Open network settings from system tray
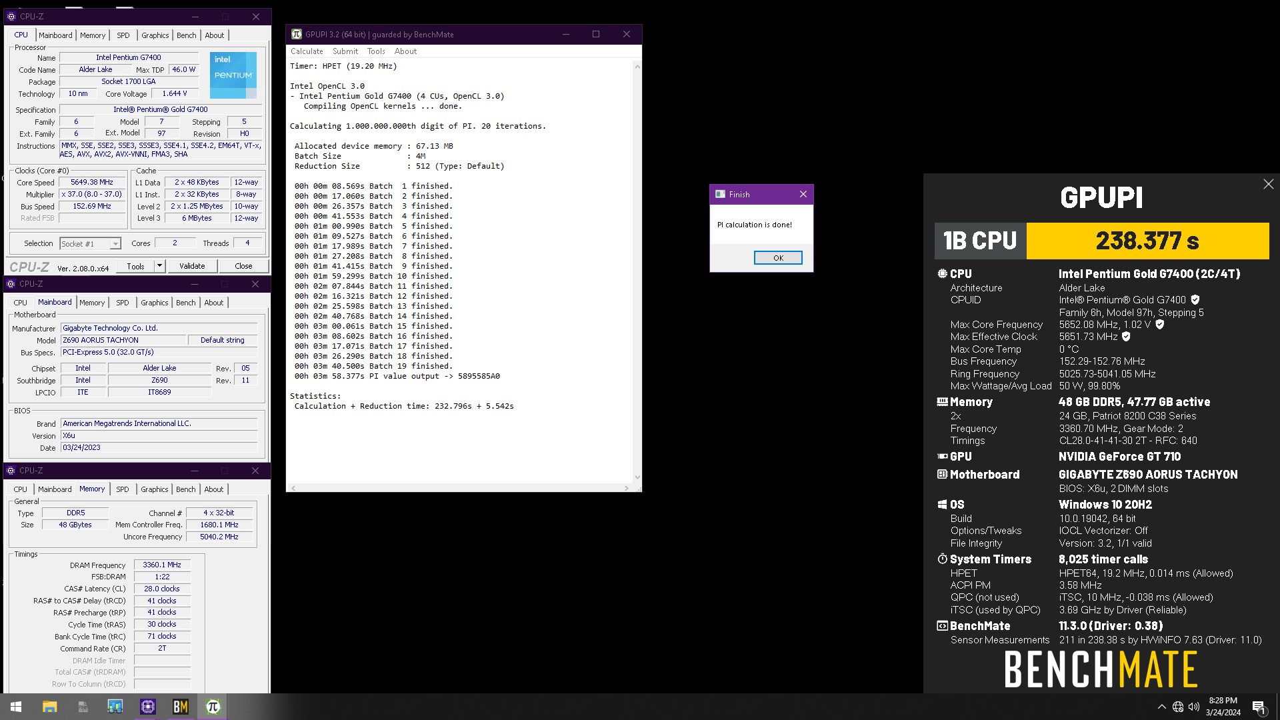 pos(1178,707)
